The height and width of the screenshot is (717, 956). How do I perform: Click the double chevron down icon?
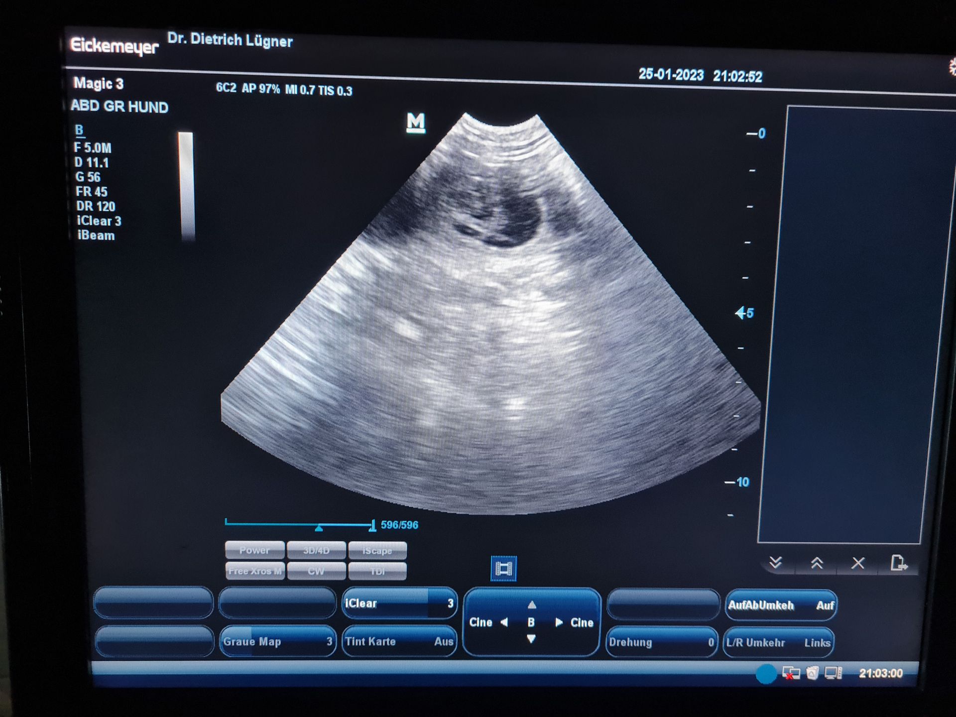(x=775, y=563)
